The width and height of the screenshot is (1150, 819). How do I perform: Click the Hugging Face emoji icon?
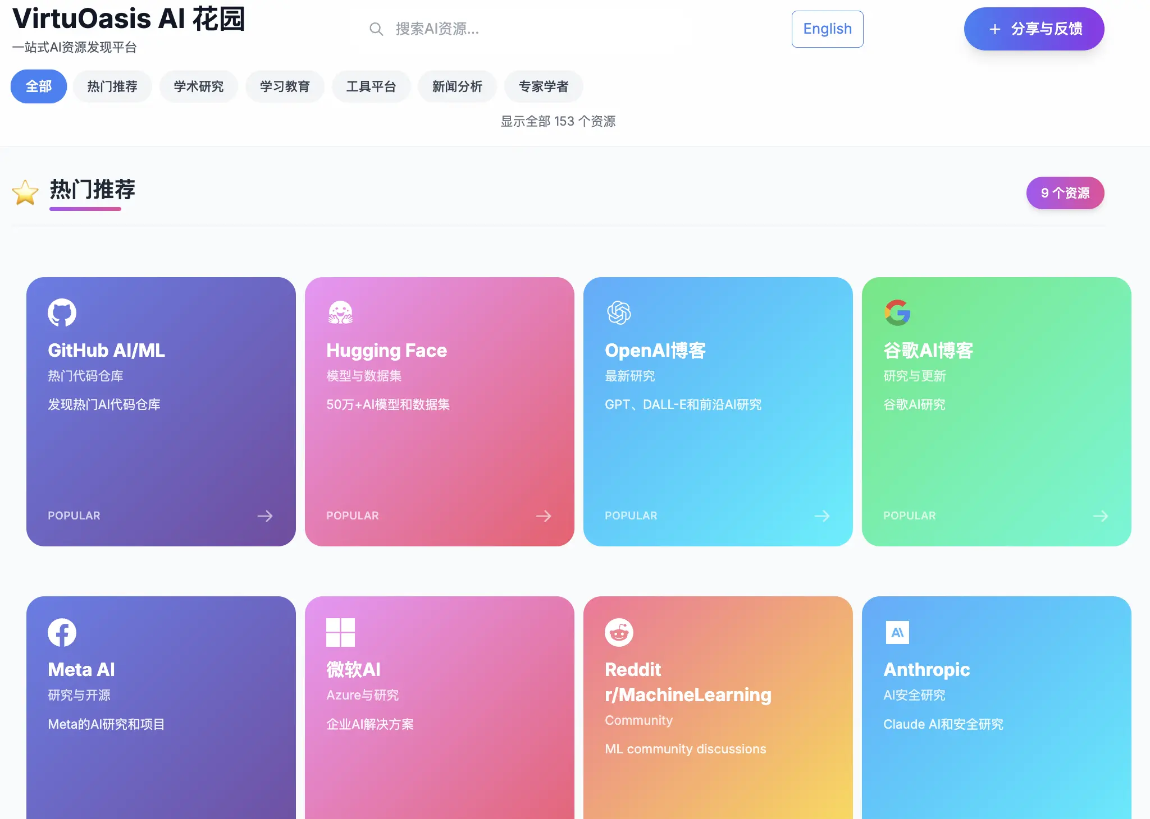coord(340,312)
